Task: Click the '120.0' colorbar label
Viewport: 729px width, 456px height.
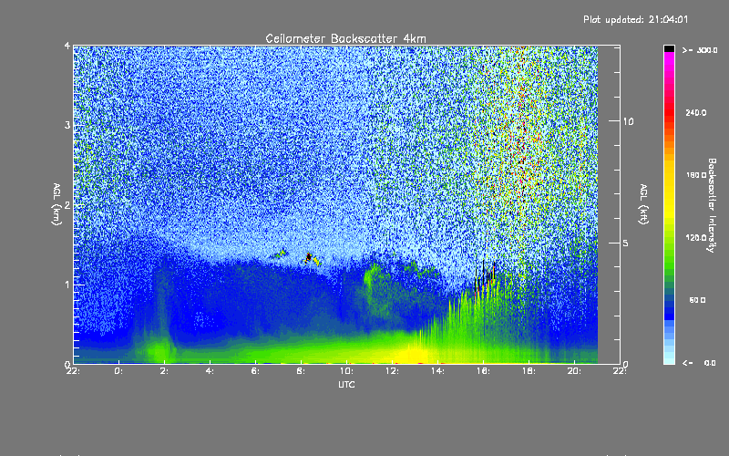Action: click(x=696, y=238)
